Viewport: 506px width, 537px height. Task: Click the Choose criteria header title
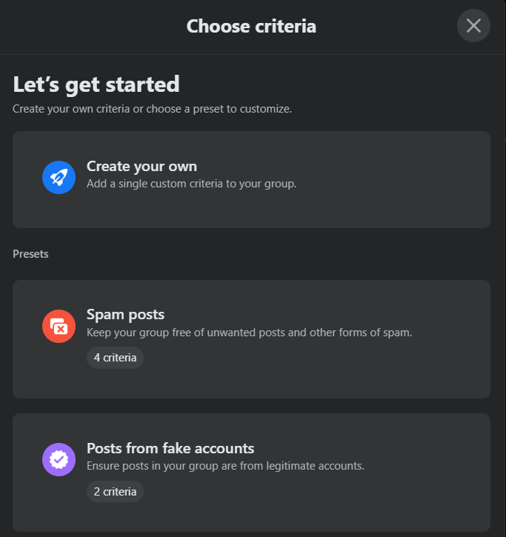point(251,27)
